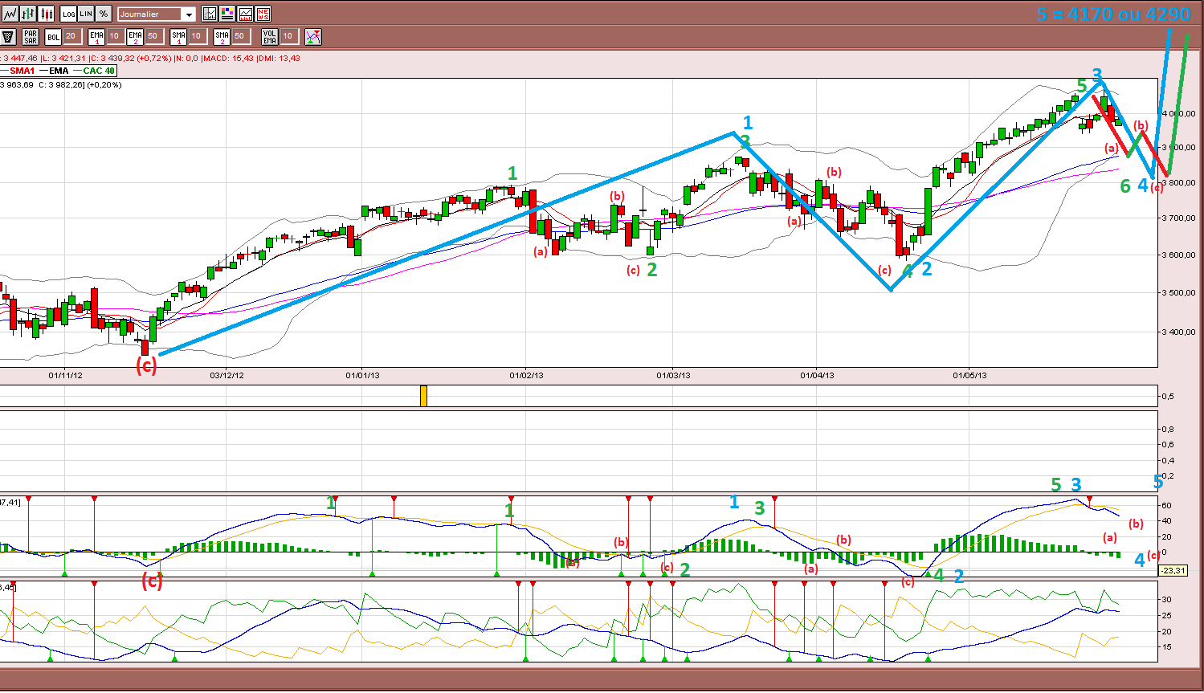Switch to bar chart display

point(28,14)
